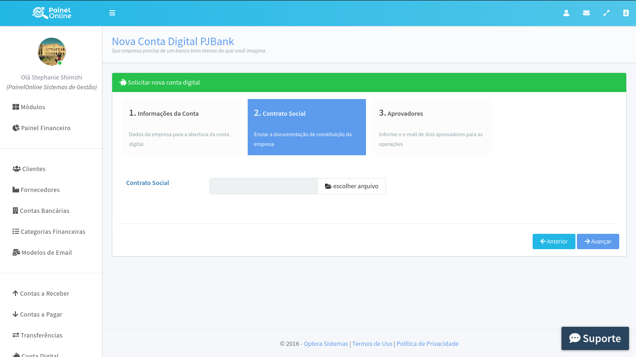This screenshot has height=357, width=636.
Task: Open Modelos de Email in the sidebar
Action: (x=42, y=252)
